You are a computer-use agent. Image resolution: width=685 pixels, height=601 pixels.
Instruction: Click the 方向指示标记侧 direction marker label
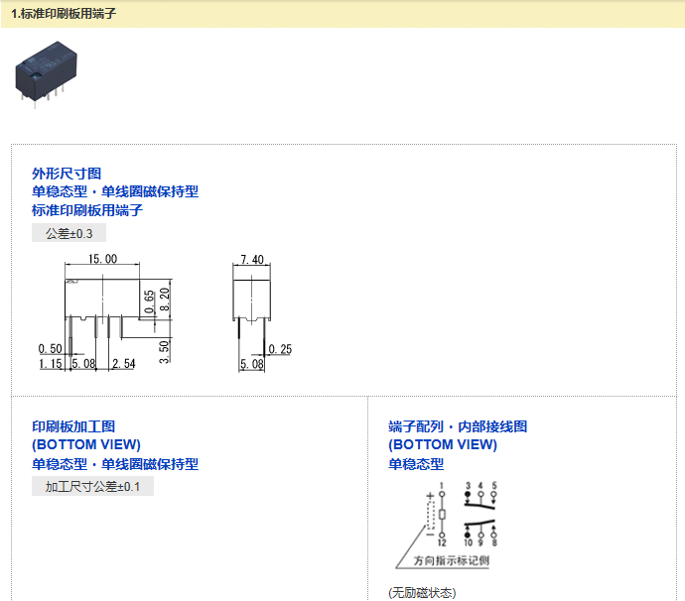(451, 561)
